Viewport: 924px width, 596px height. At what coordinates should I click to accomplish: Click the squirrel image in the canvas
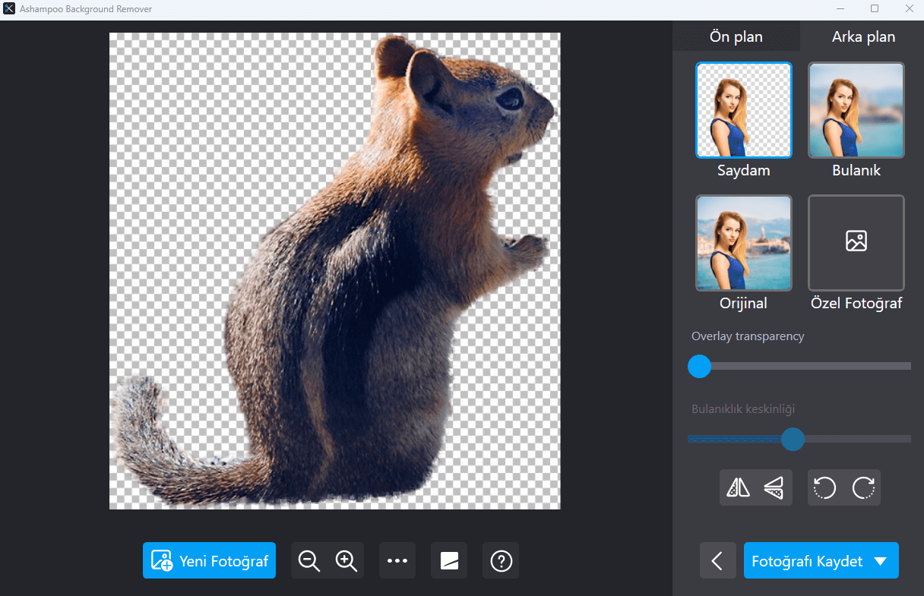click(x=335, y=270)
